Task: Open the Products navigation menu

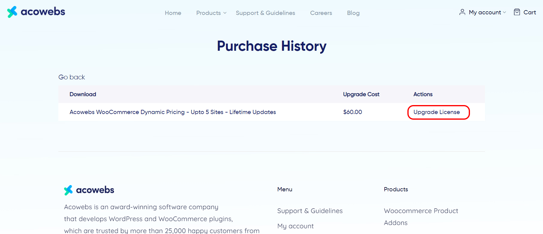Action: pos(208,13)
